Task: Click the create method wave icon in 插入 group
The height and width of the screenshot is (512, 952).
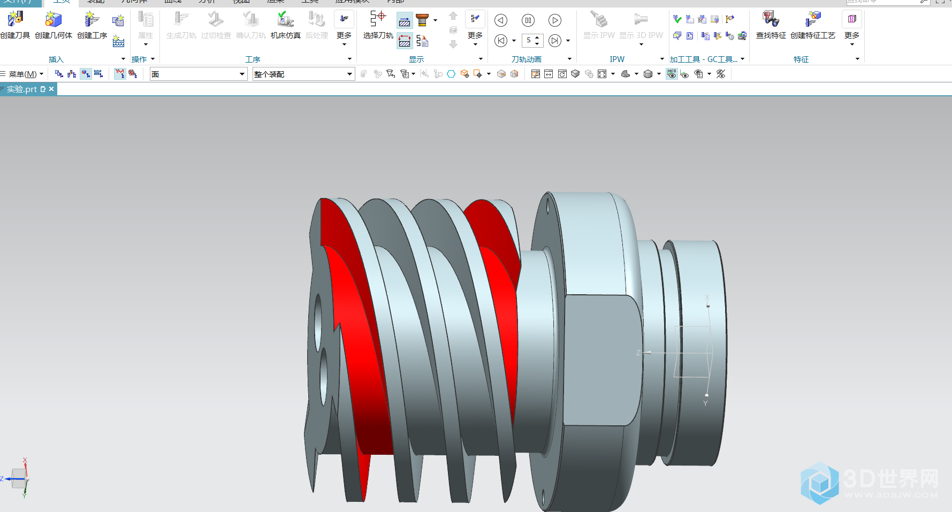Action: click(118, 41)
